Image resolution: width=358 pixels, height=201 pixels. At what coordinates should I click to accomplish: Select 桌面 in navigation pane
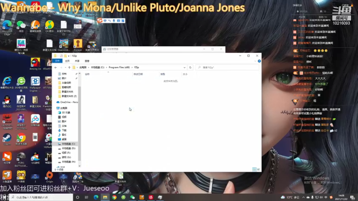pyautogui.click(x=62, y=139)
